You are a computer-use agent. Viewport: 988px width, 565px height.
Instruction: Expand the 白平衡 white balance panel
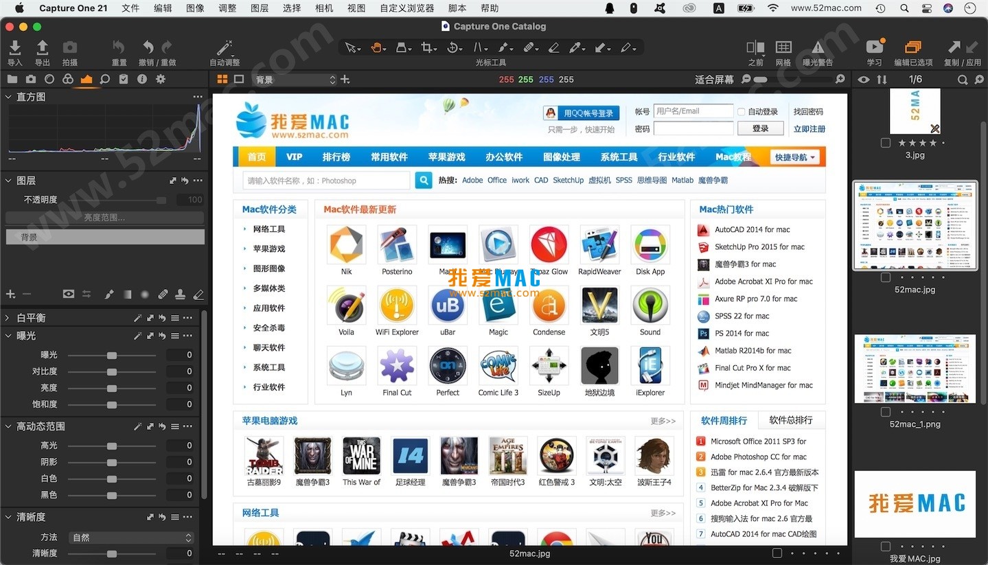pyautogui.click(x=8, y=318)
